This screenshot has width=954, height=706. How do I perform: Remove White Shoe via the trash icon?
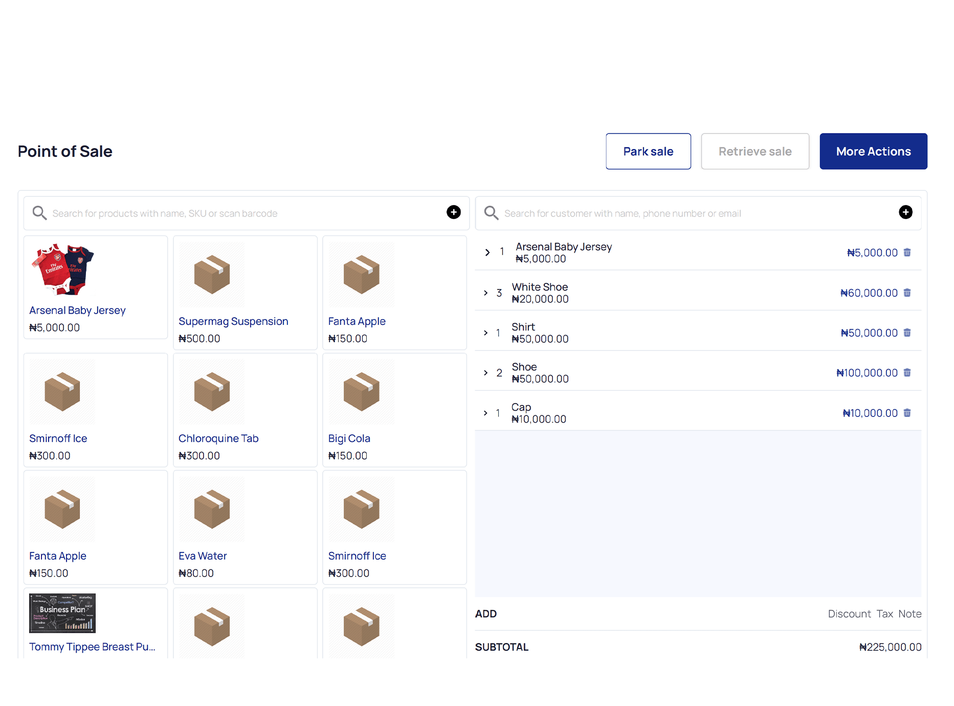907,292
